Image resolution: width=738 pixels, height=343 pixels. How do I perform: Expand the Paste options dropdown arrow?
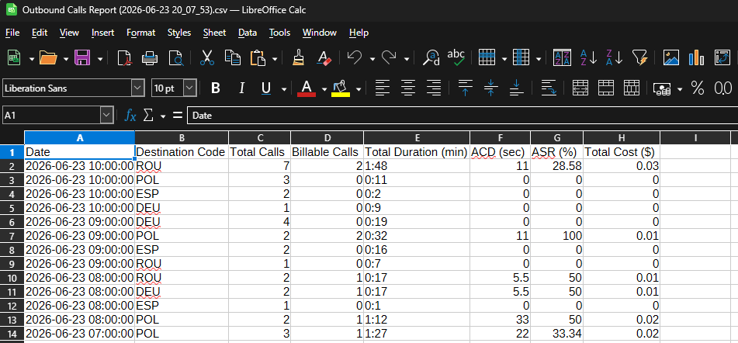275,59
